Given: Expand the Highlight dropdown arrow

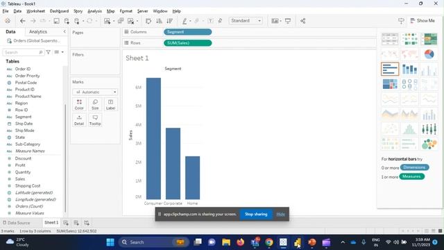Looking at the screenshot, I should point(190,21).
